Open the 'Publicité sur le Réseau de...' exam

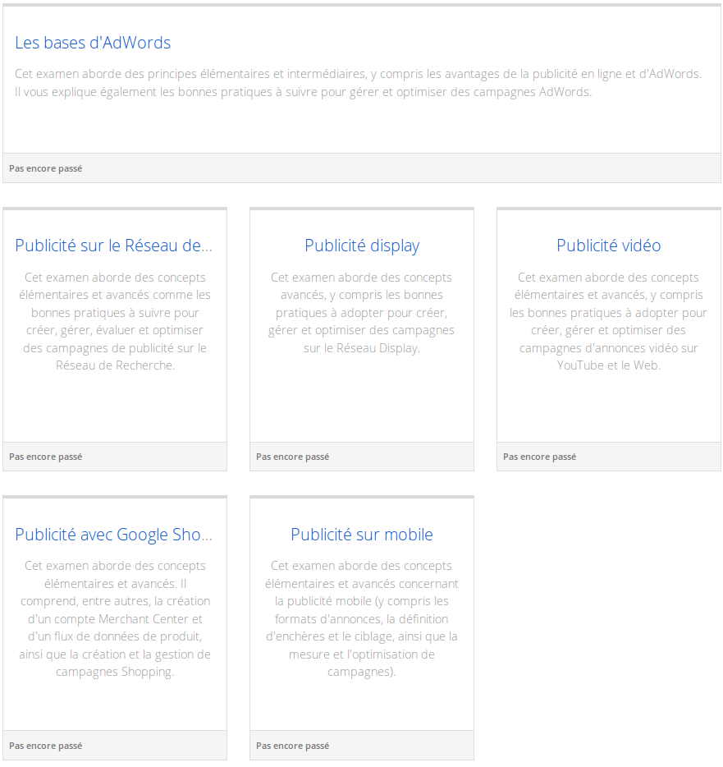(x=114, y=245)
